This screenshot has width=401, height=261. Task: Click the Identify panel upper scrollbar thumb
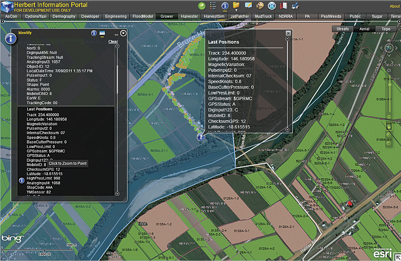coord(117,79)
